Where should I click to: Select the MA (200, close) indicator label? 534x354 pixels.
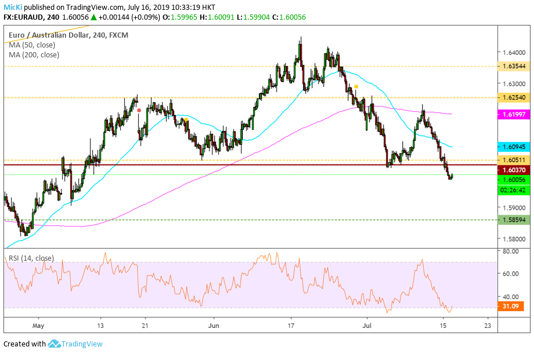coord(34,54)
